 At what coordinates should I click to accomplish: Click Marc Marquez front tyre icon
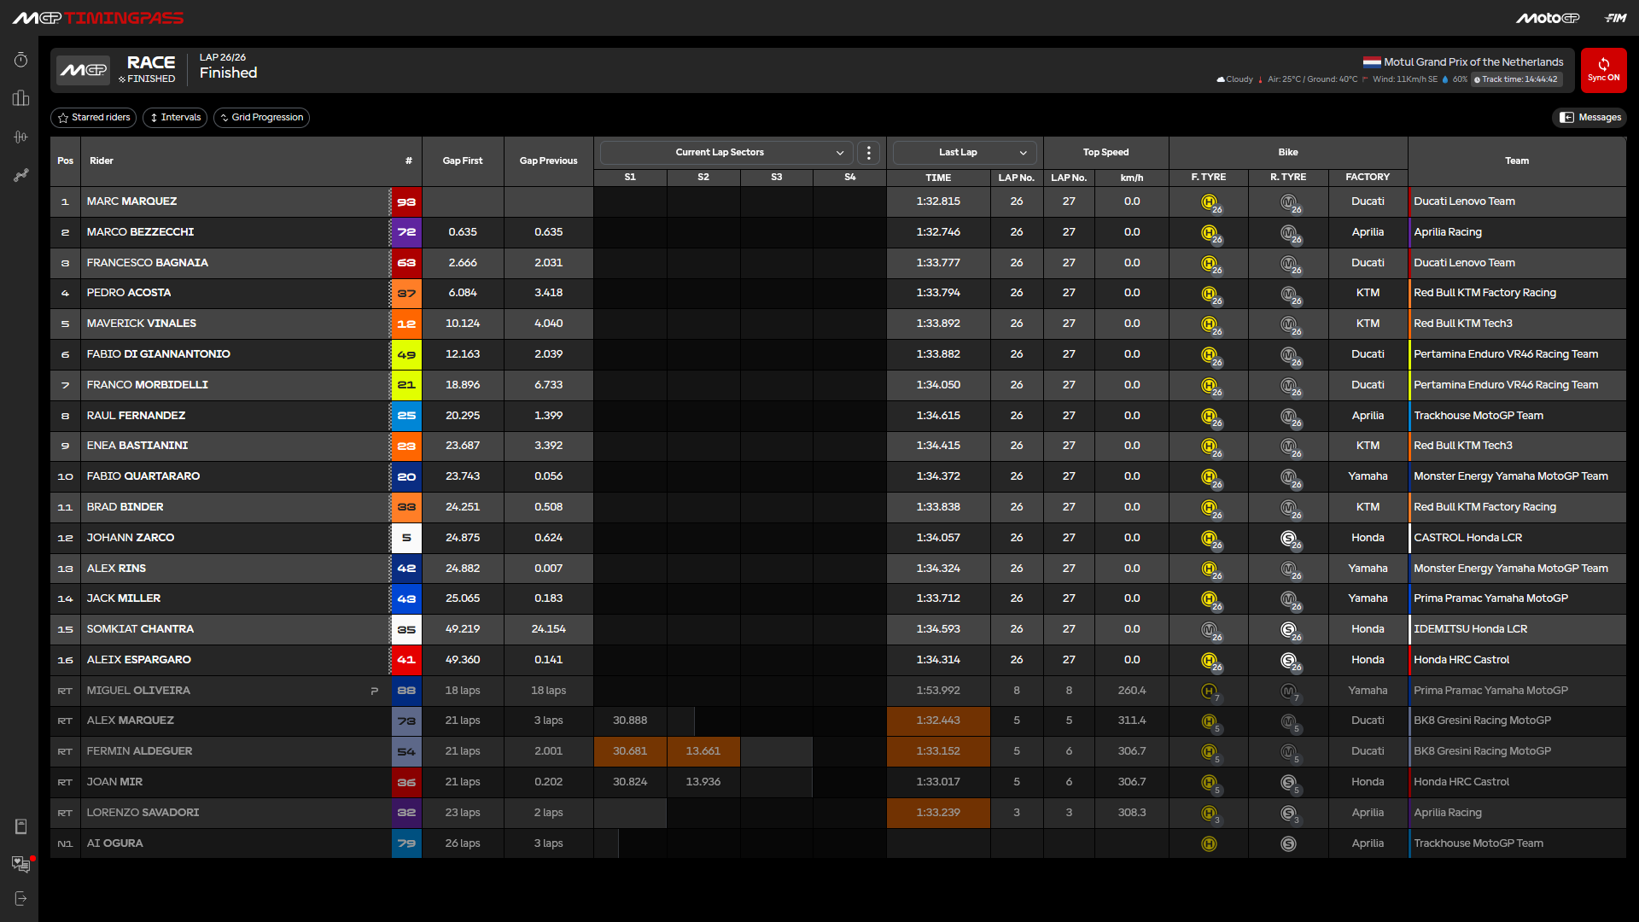pyautogui.click(x=1209, y=202)
